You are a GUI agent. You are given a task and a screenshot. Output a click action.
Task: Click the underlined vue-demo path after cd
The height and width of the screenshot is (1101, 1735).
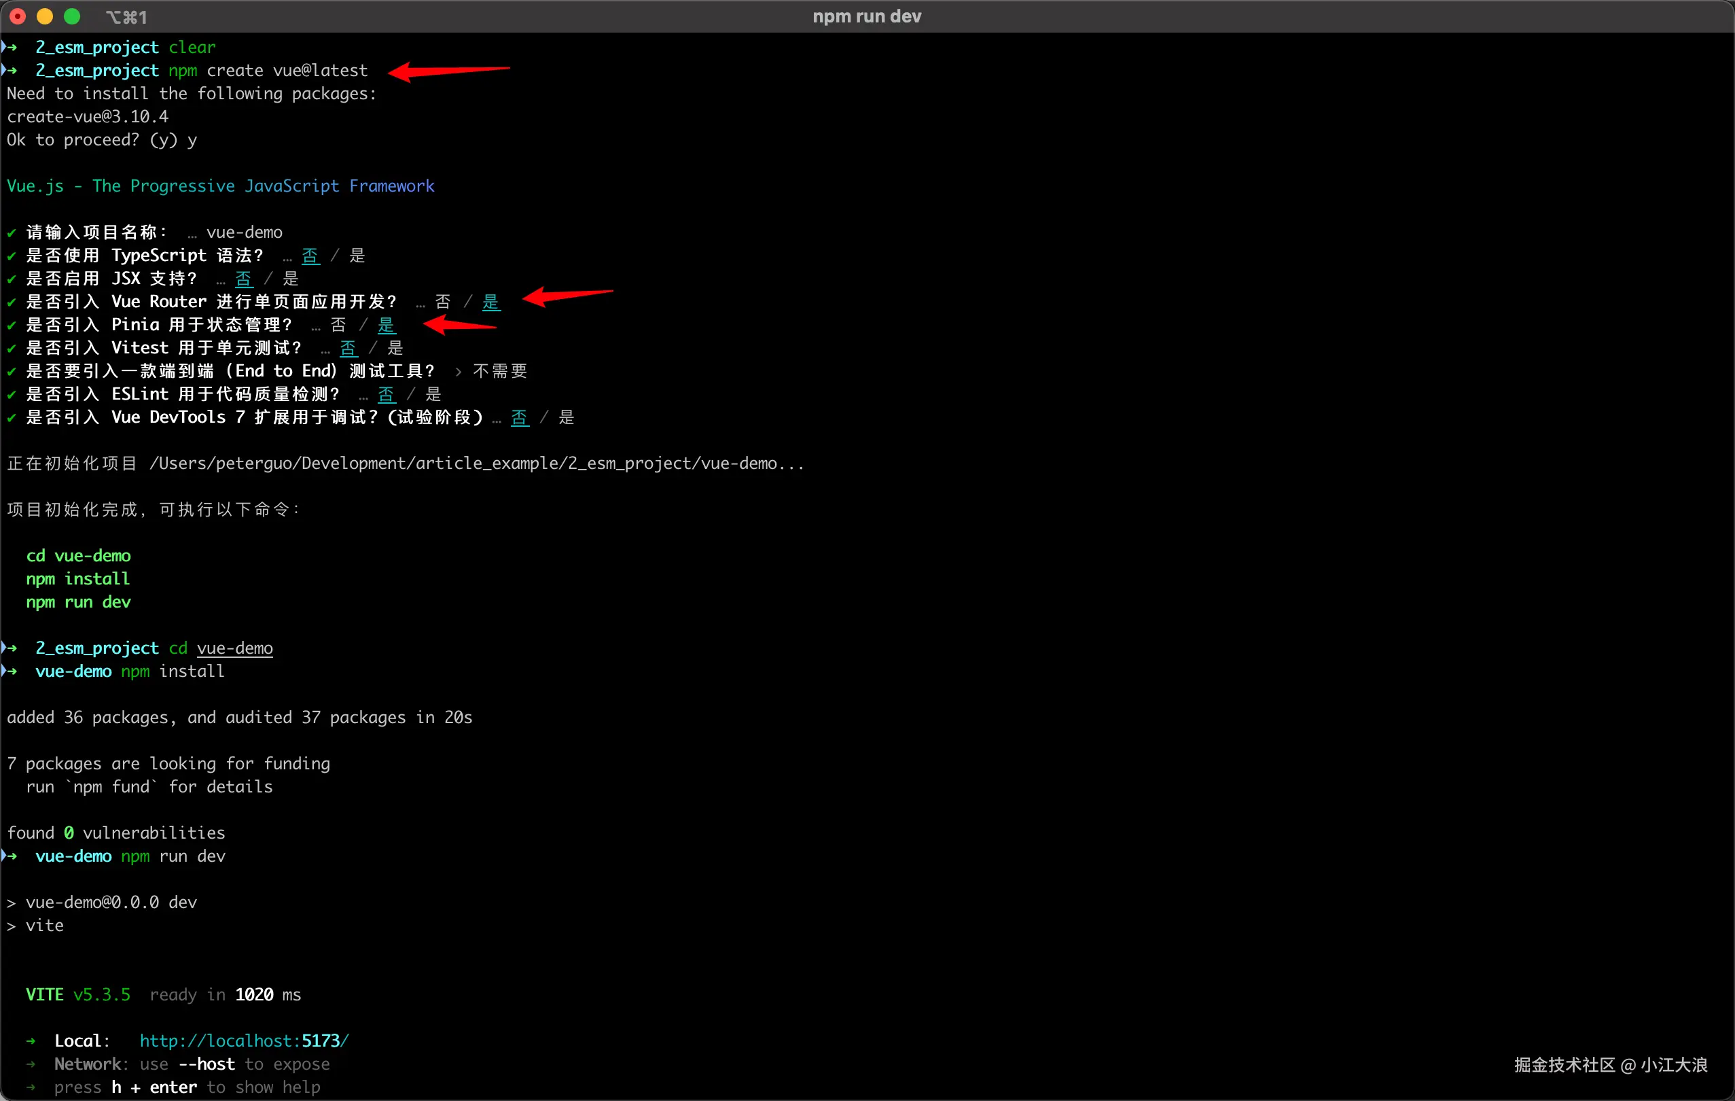(235, 648)
